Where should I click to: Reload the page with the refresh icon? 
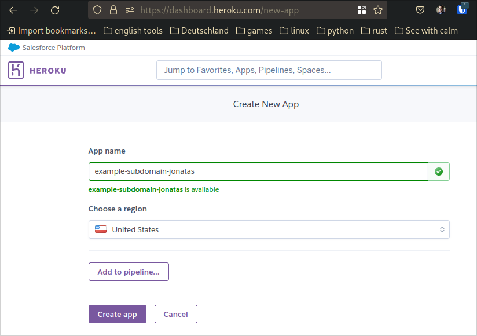[55, 10]
